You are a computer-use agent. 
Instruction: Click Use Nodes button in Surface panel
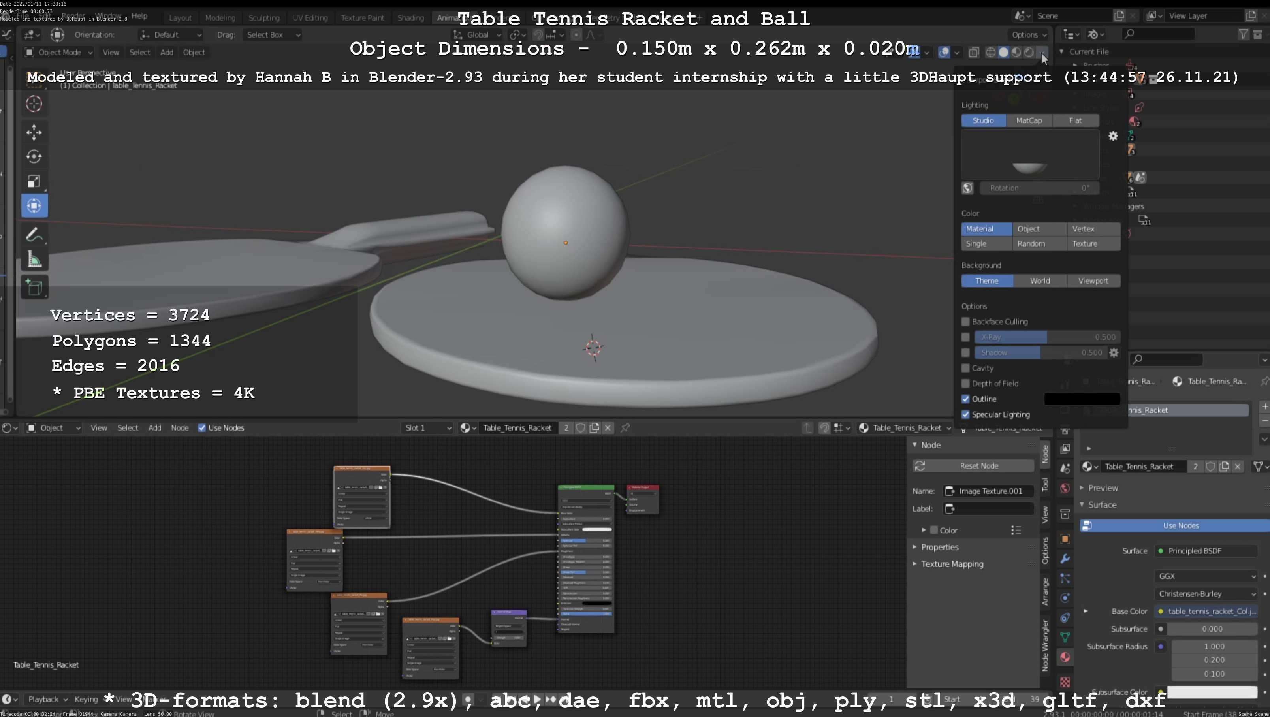coord(1175,526)
